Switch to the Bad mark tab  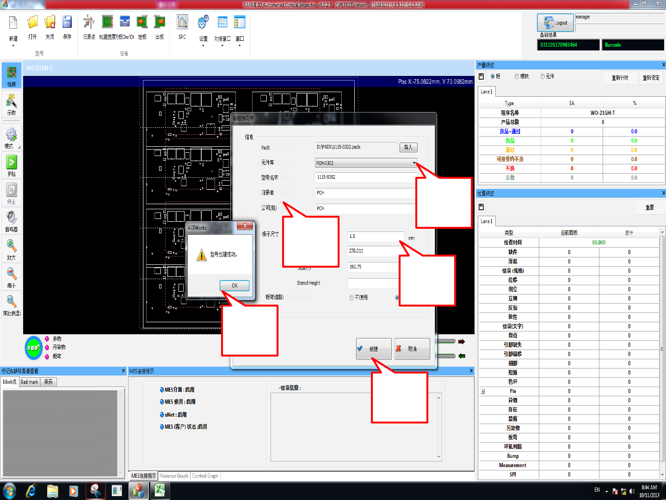coord(30,382)
